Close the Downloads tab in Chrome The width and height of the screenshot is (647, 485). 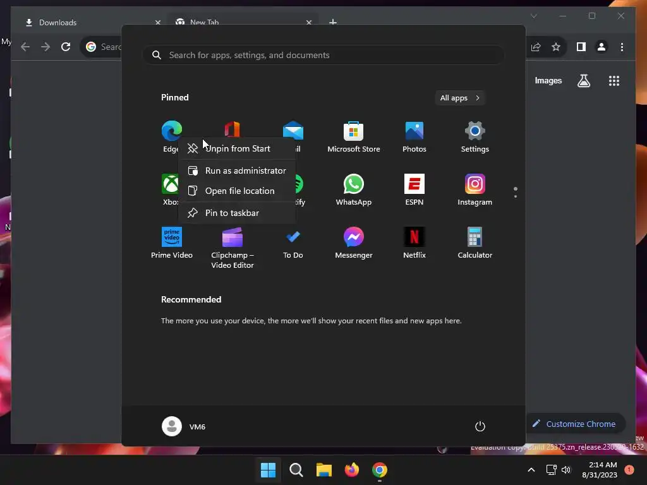(157, 22)
